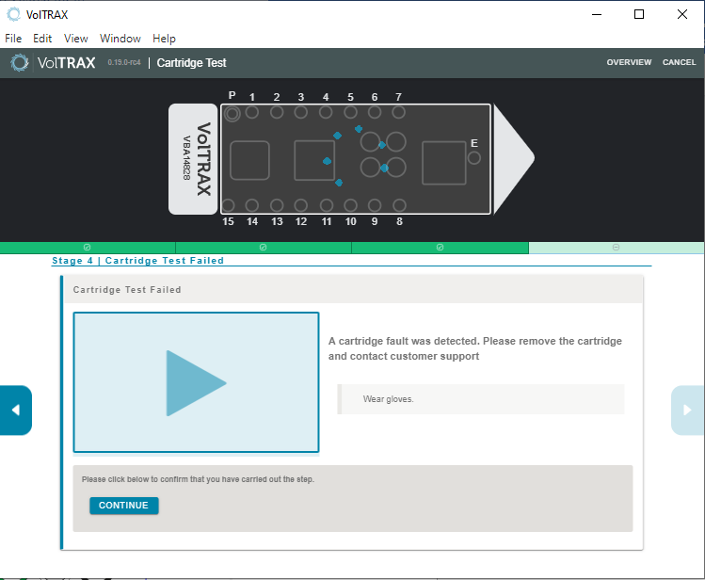
Task: Open the Edit menu
Action: [x=42, y=39]
